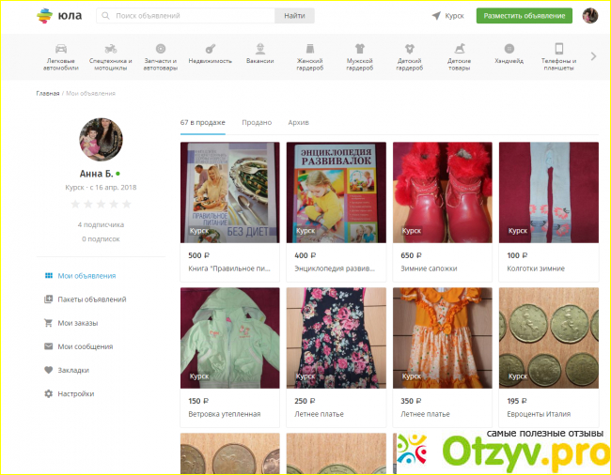
Task: Switch to the Архив tab
Action: (x=298, y=123)
